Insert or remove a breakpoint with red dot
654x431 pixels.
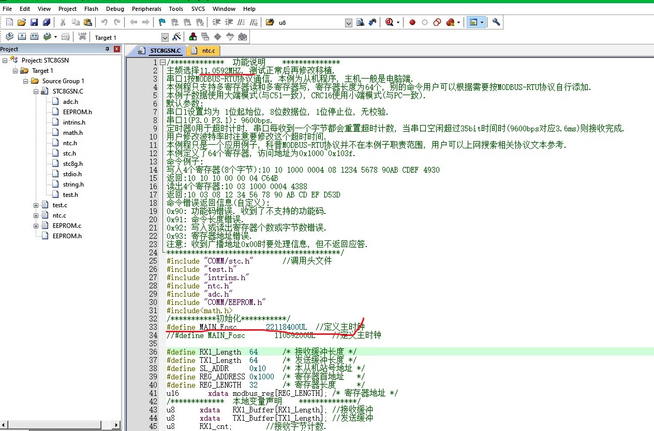pos(412,22)
